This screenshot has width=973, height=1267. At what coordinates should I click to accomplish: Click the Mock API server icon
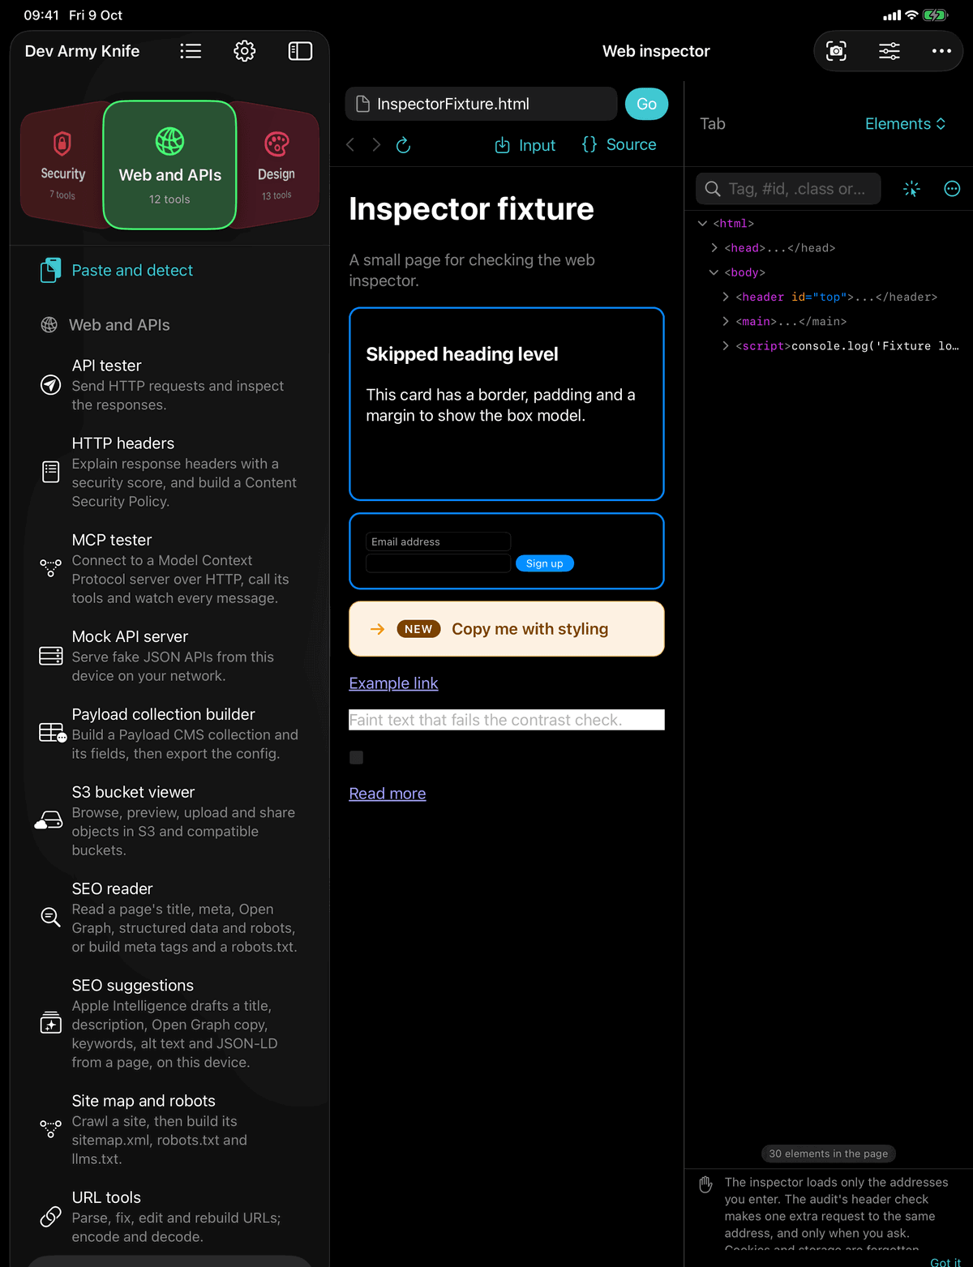coord(50,656)
